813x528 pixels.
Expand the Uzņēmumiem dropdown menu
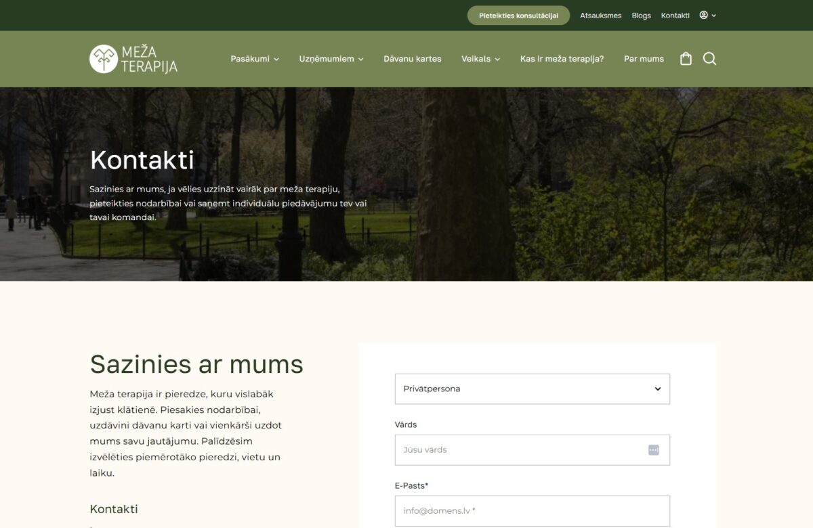click(x=331, y=59)
